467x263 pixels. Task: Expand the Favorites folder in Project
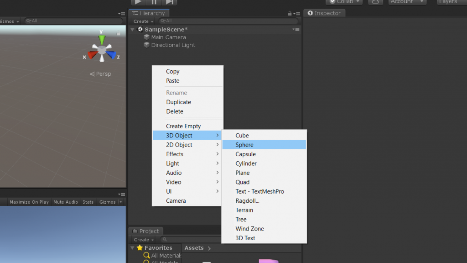click(133, 248)
